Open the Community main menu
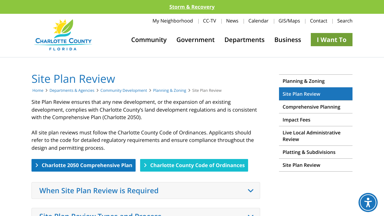This screenshot has height=216, width=384. point(149,40)
